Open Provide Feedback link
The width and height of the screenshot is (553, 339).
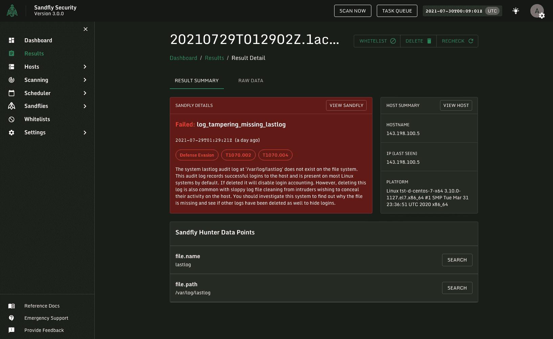tap(44, 330)
